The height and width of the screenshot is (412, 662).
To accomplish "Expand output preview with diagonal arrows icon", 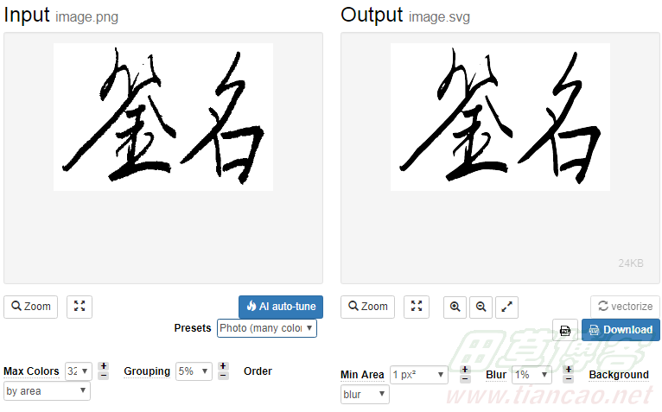I will (x=506, y=307).
